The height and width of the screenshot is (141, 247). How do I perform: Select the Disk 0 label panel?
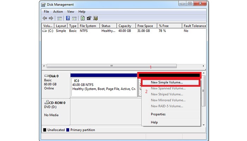click(56, 85)
